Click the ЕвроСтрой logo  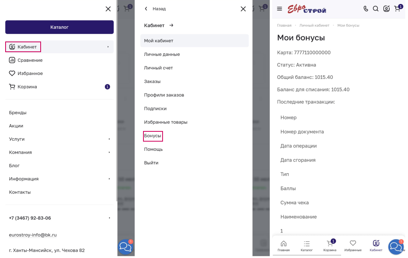307,9
